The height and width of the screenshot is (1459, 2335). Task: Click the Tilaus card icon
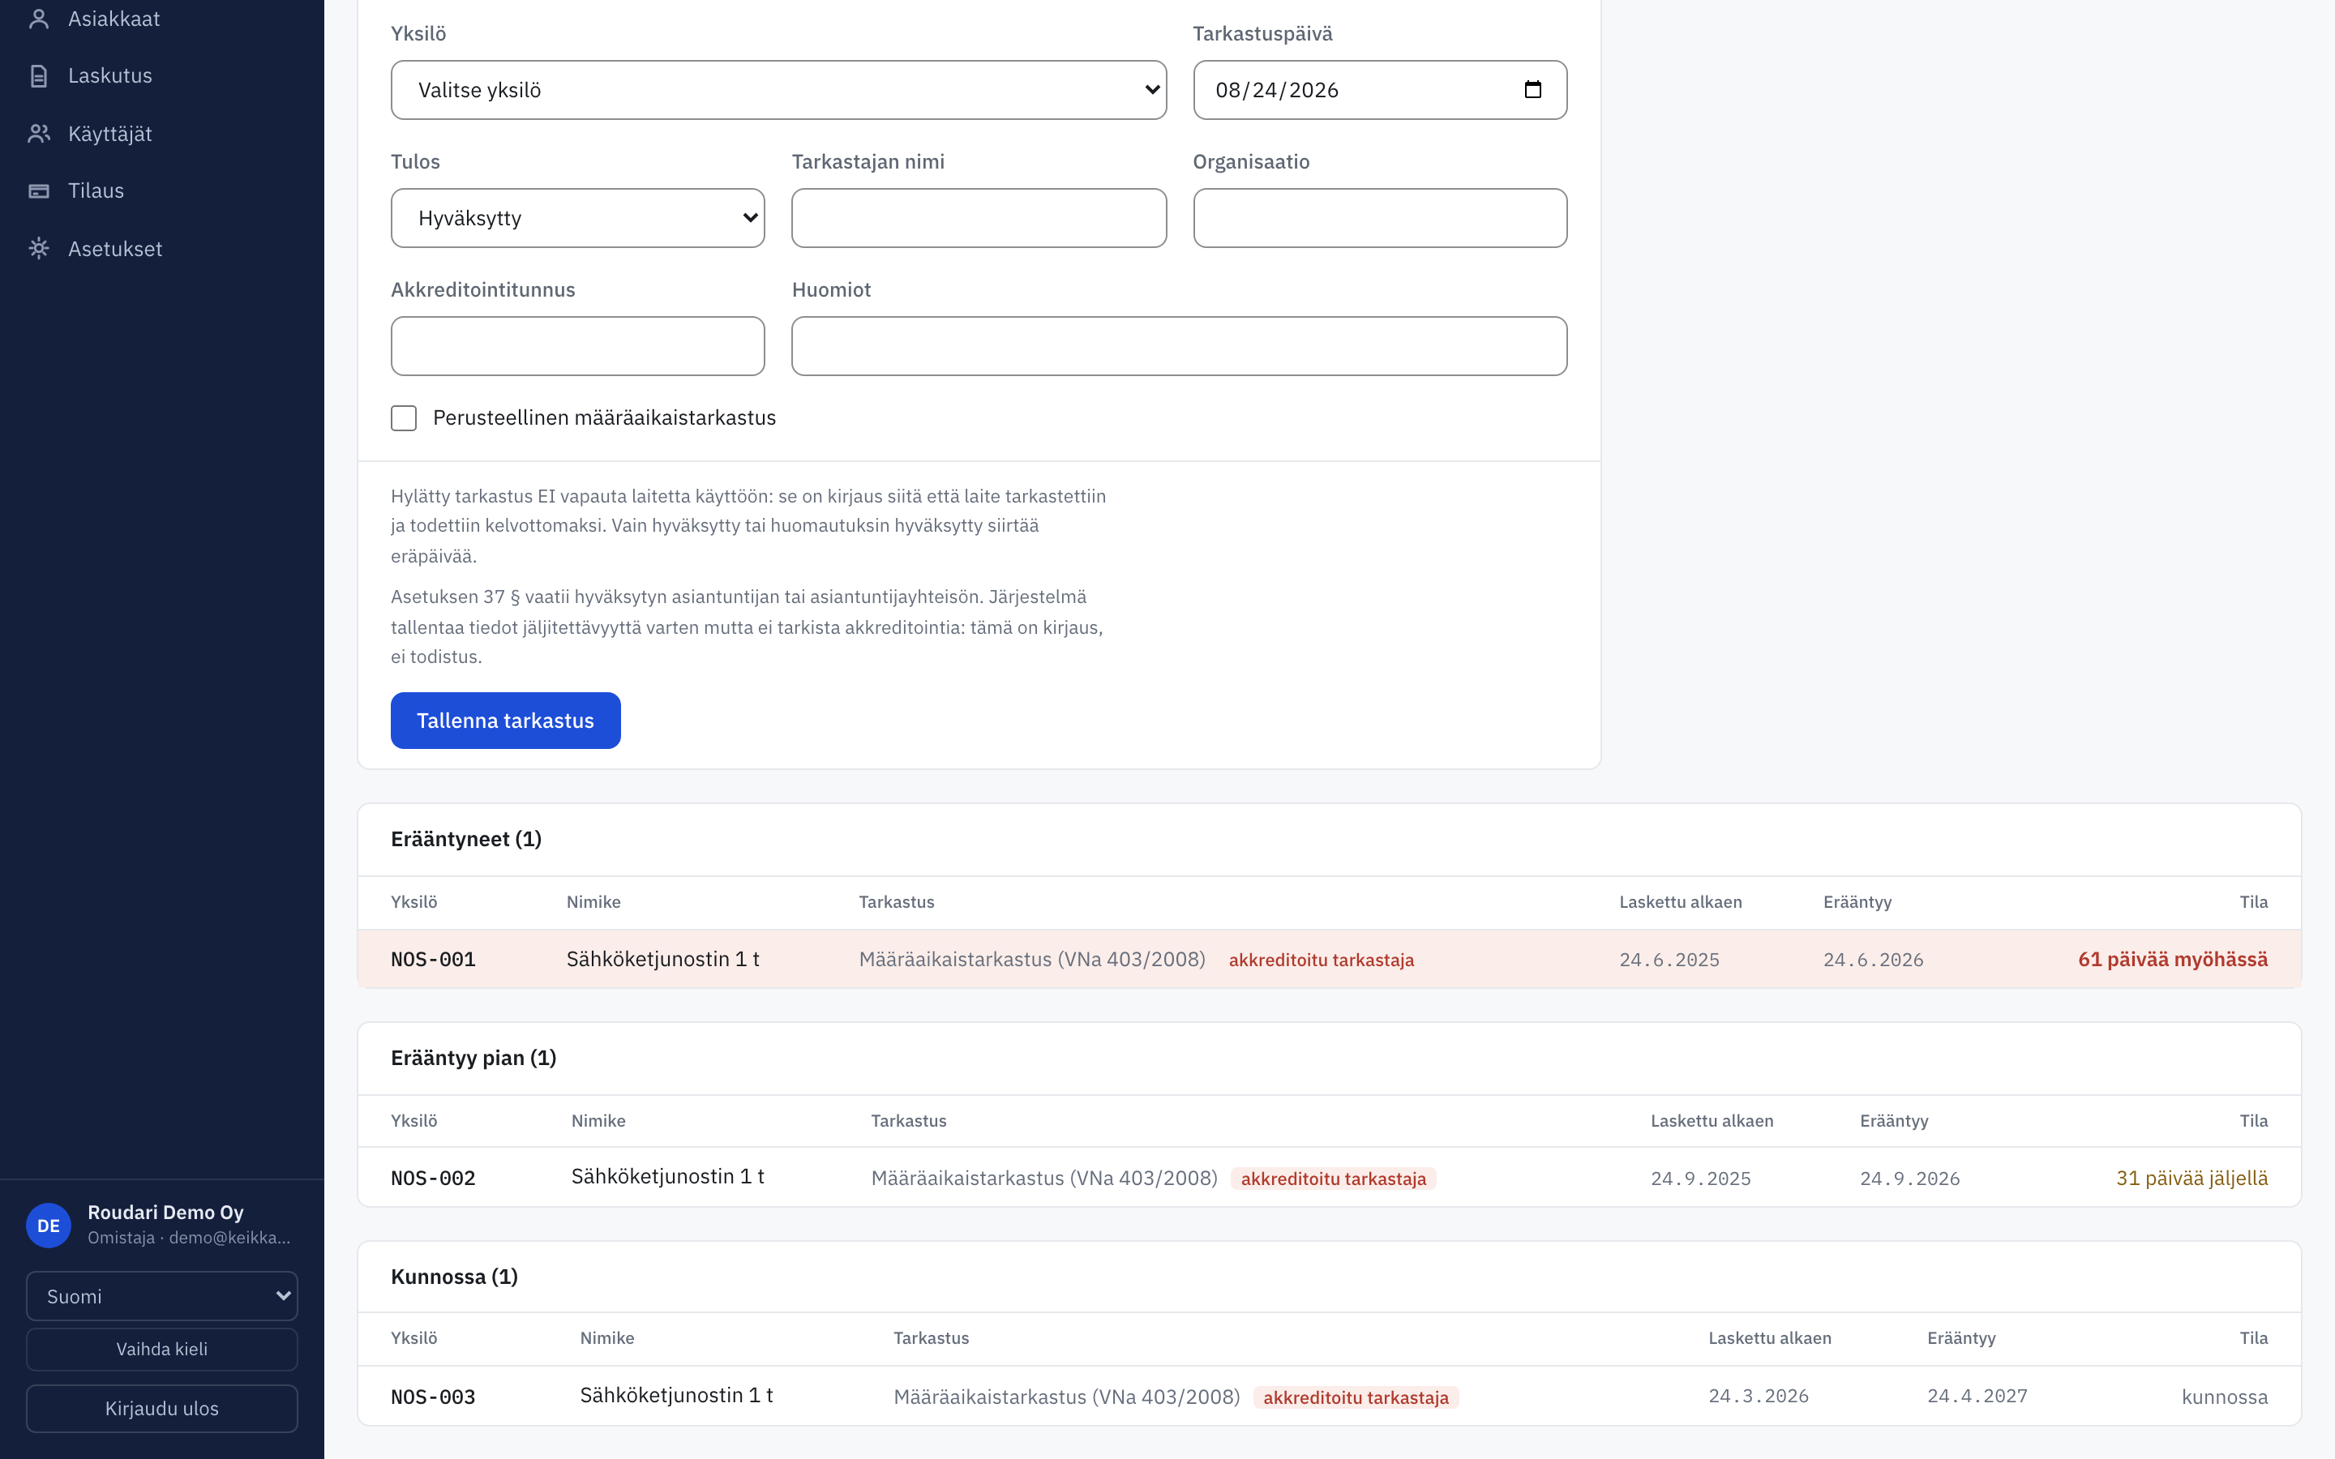click(x=39, y=191)
